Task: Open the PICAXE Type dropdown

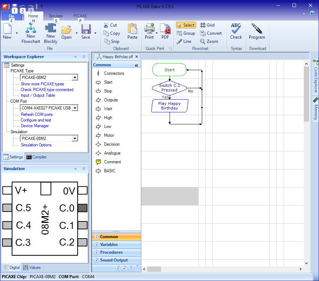Action: pos(74,78)
